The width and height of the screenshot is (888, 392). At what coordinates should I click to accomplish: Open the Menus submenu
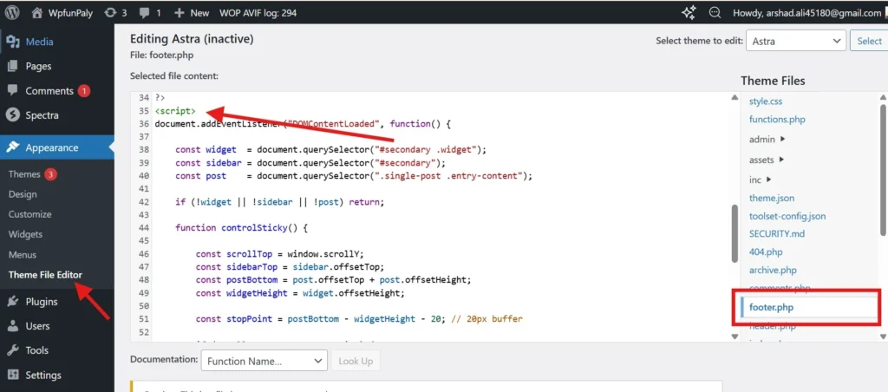click(22, 254)
